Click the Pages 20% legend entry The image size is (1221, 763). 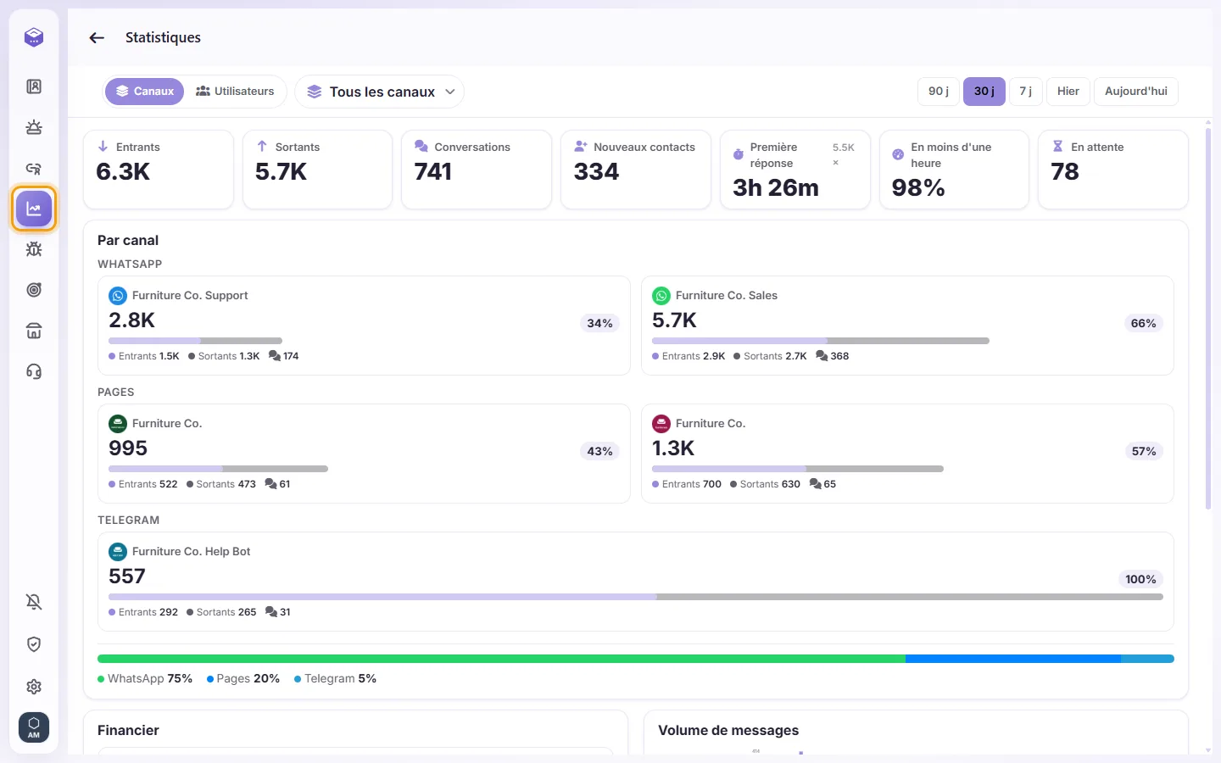[243, 679]
